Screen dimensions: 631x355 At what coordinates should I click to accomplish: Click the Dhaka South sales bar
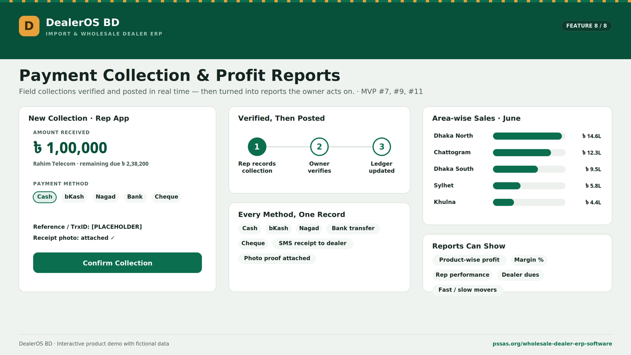(x=529, y=169)
